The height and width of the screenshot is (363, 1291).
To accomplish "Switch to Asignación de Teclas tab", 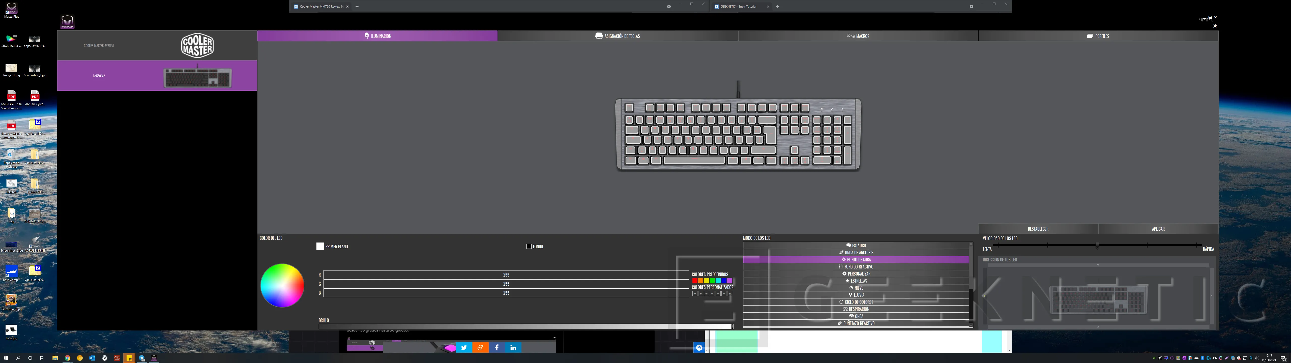I will pyautogui.click(x=618, y=36).
